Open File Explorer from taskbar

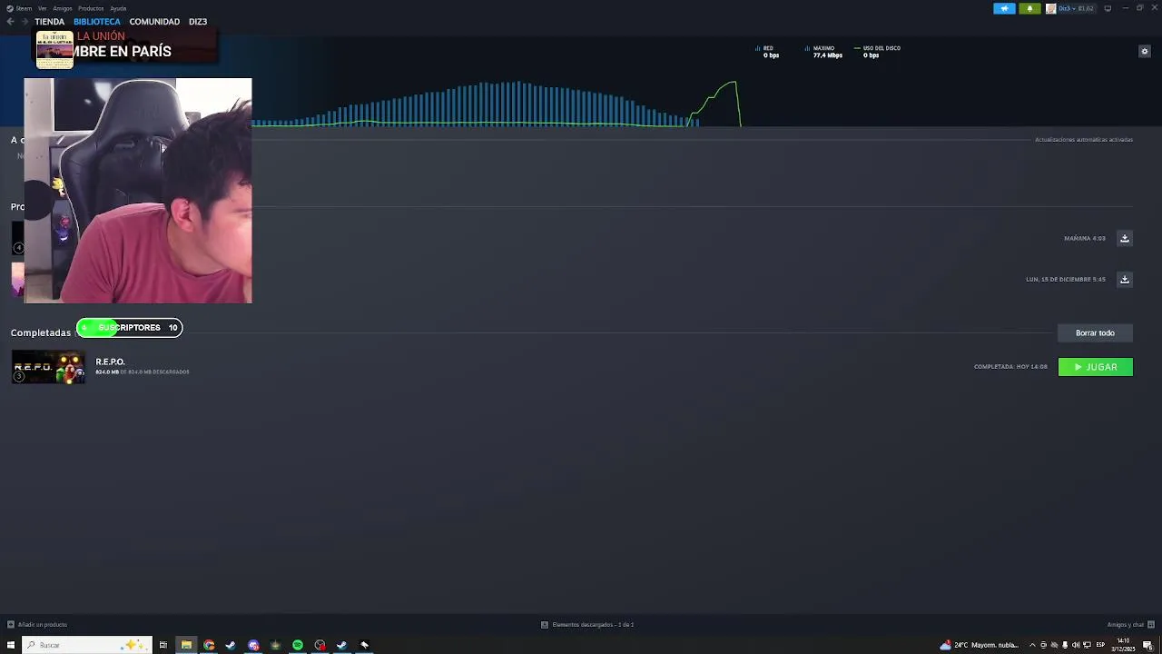[186, 645]
